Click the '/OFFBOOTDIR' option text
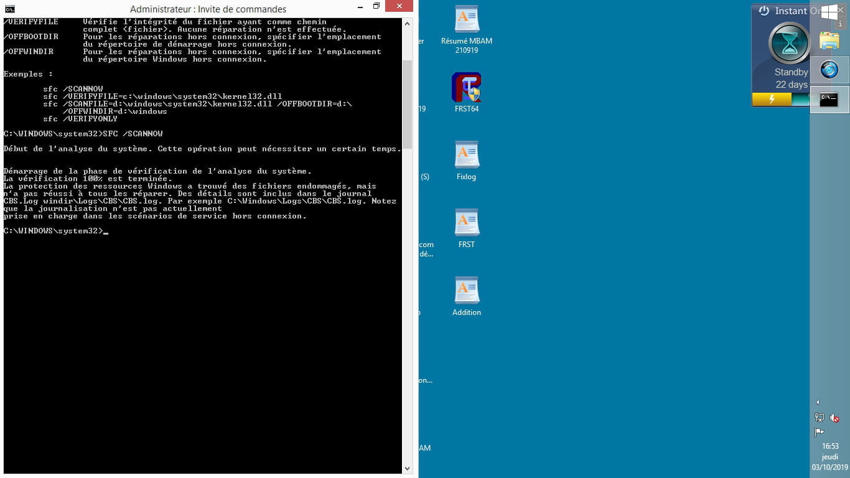This screenshot has height=478, width=850. pyautogui.click(x=31, y=37)
